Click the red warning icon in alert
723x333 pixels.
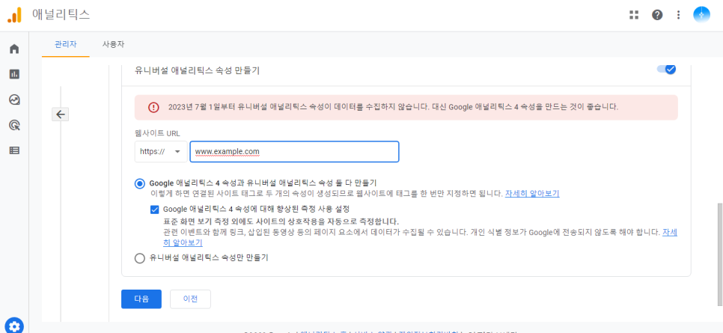pos(153,107)
